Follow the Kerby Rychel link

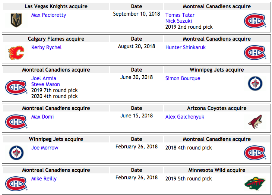point(46,47)
